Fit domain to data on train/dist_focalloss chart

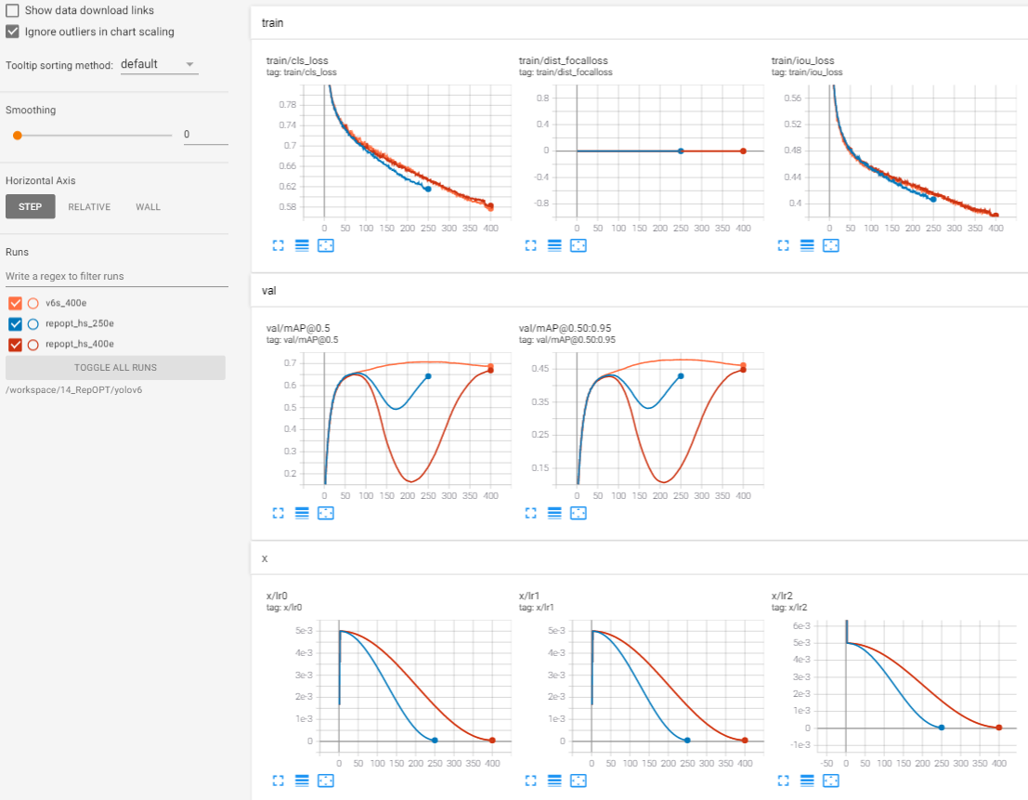coord(578,245)
